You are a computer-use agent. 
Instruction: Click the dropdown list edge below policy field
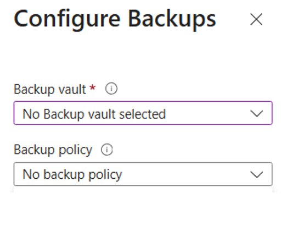point(143,189)
